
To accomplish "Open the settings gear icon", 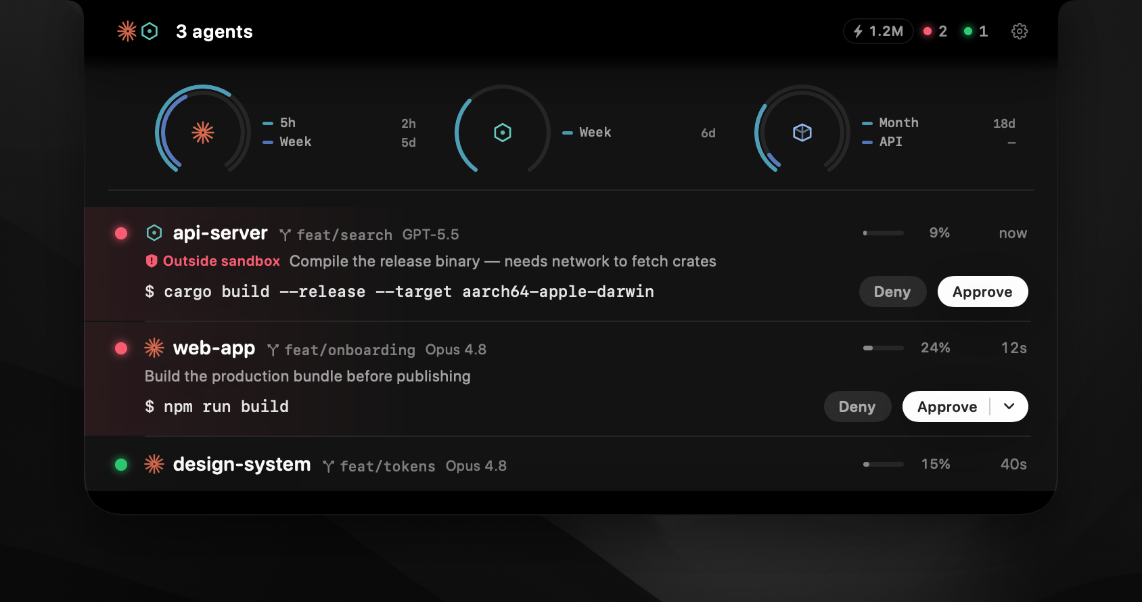I will pyautogui.click(x=1020, y=31).
